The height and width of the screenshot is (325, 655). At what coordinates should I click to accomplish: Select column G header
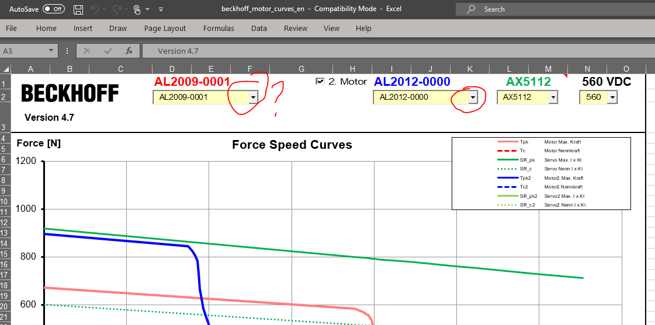point(301,69)
